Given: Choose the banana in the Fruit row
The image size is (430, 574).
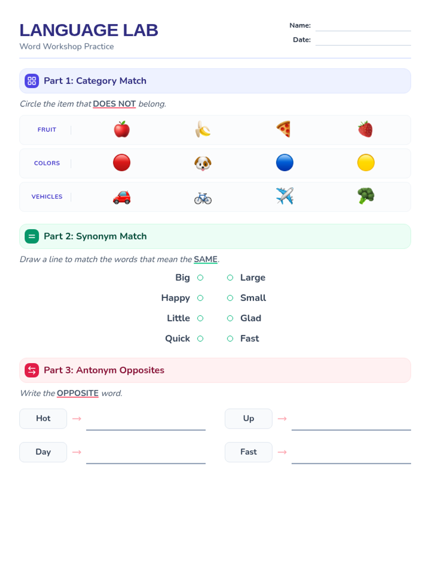Looking at the screenshot, I should [x=203, y=130].
